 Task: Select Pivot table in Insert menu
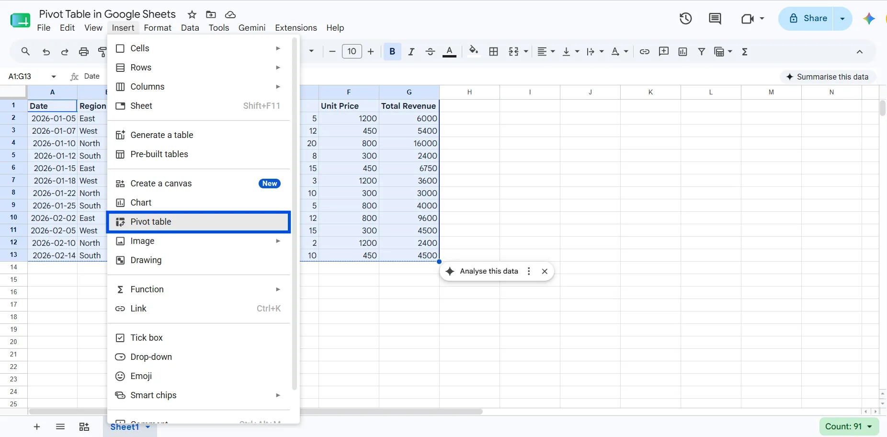(199, 222)
